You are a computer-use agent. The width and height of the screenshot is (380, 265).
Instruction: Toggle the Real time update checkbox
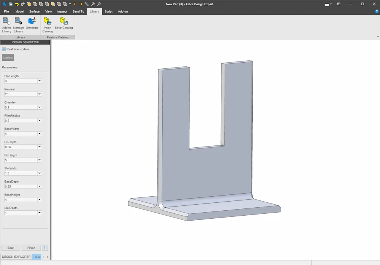[4, 49]
